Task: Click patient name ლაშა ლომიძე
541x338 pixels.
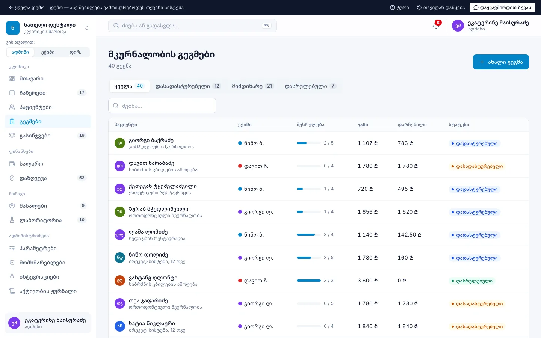Action: pyautogui.click(x=148, y=232)
